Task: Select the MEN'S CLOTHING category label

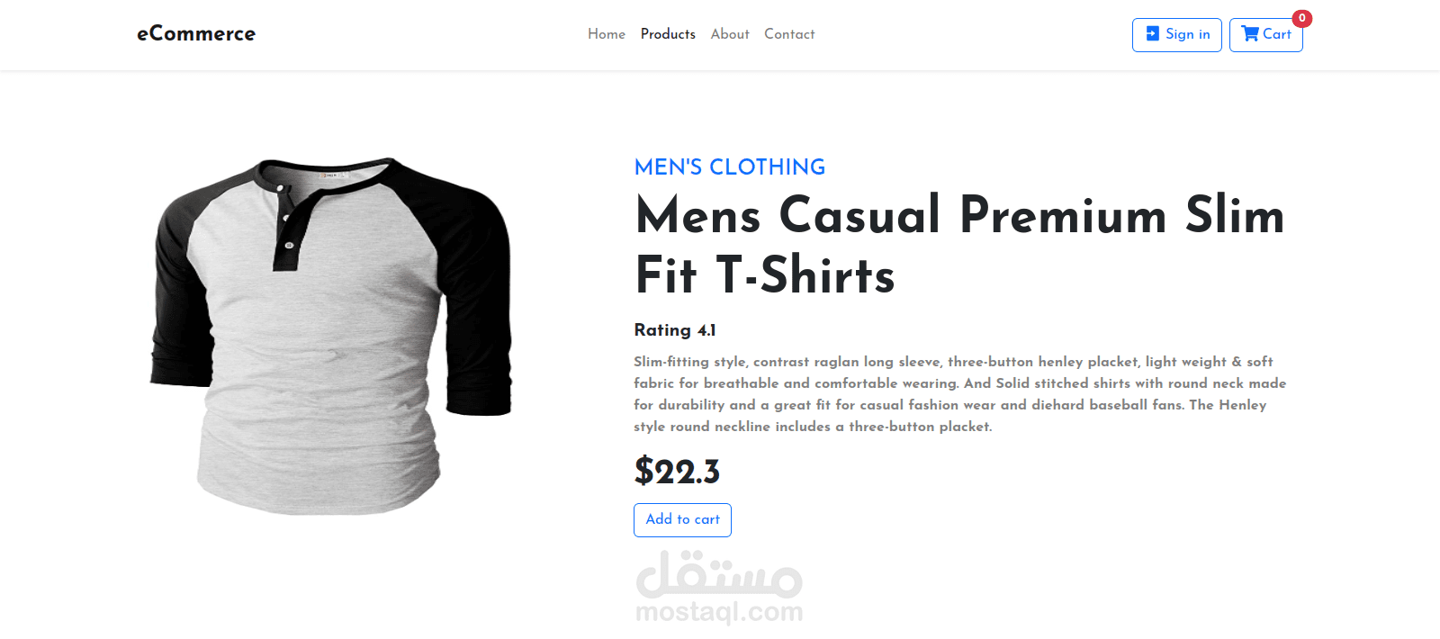Action: click(x=730, y=167)
